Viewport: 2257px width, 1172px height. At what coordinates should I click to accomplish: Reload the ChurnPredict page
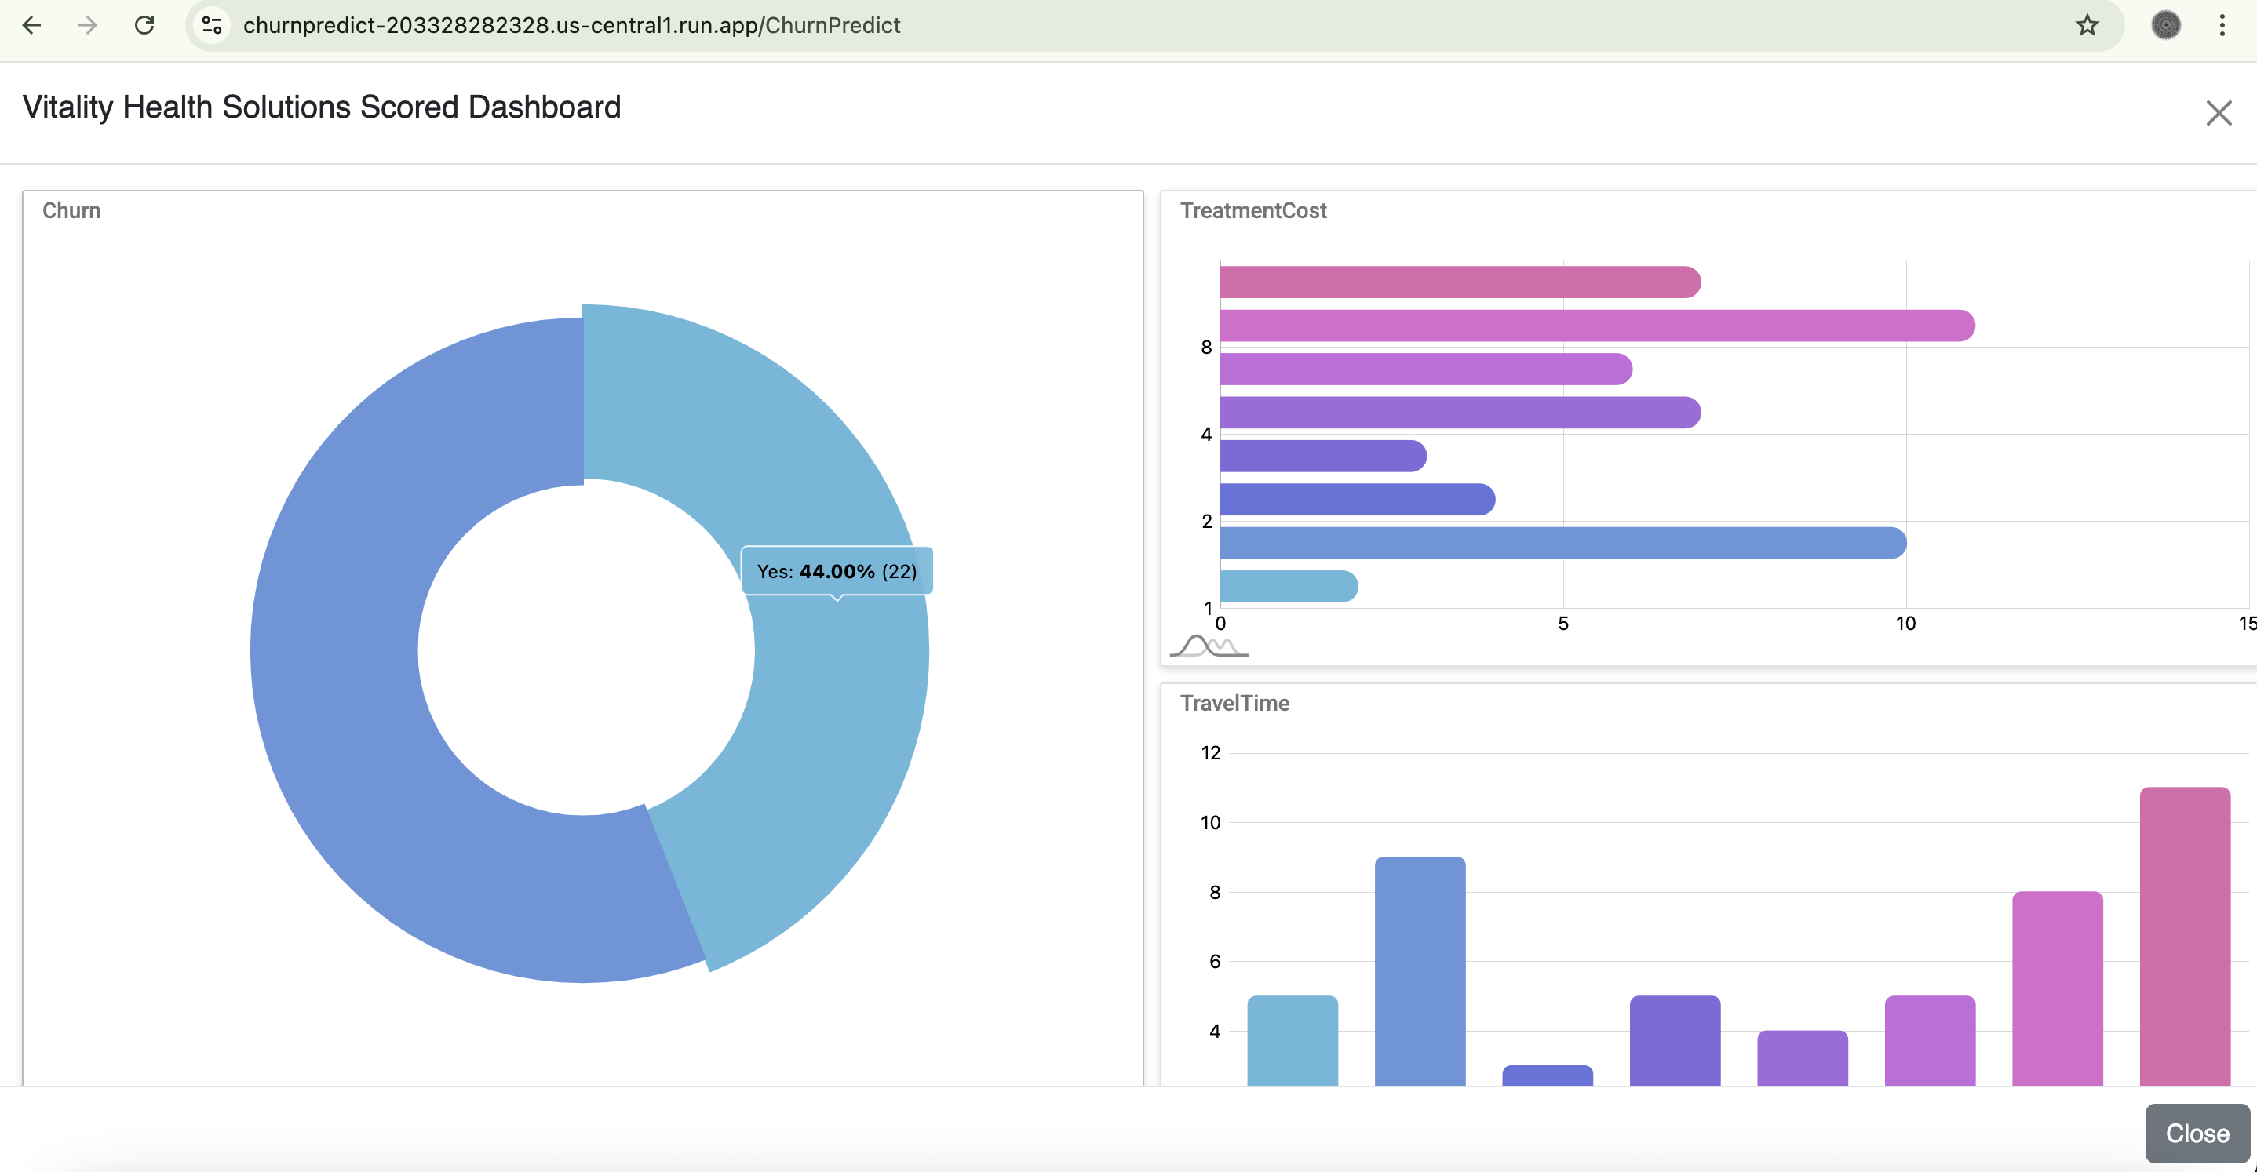pyautogui.click(x=144, y=25)
